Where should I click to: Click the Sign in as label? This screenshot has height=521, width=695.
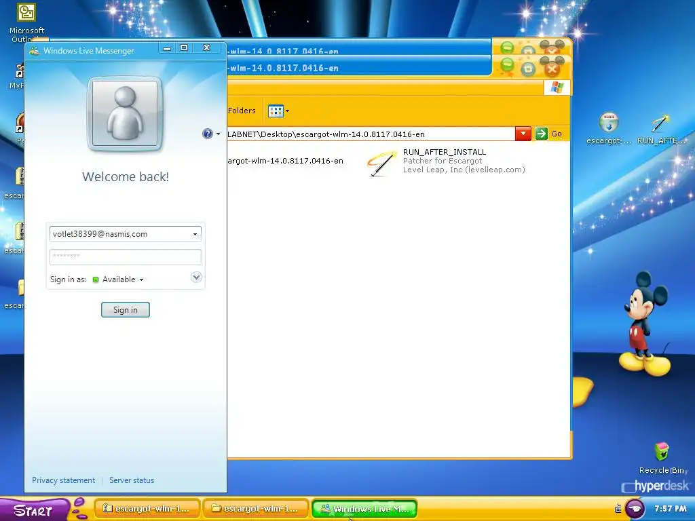[x=68, y=279]
